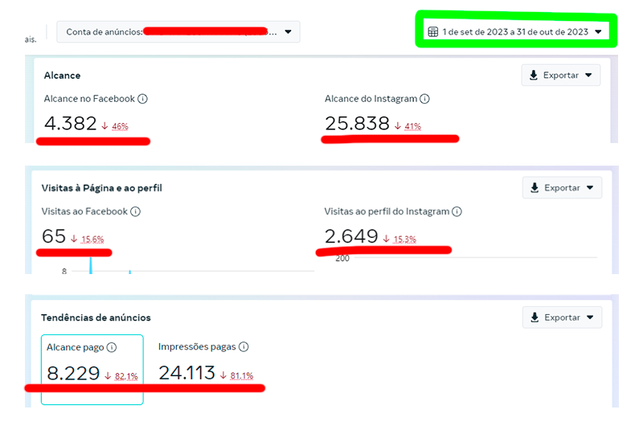
Task: Click the 46% change link for Facebook reach
Action: tap(120, 126)
